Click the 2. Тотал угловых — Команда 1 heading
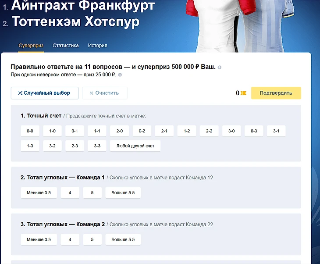320x264 pixels. click(x=62, y=178)
